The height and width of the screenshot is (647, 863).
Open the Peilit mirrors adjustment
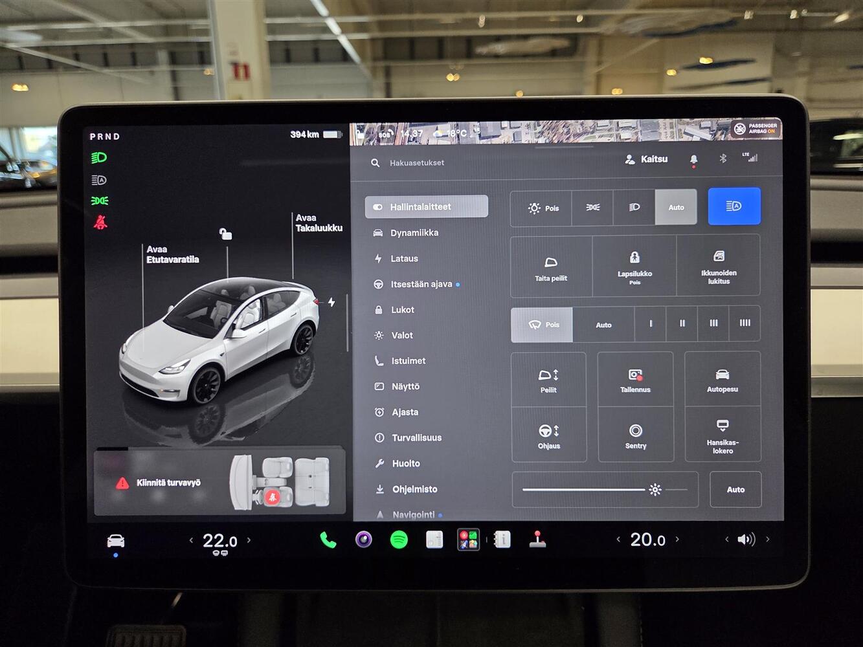point(548,380)
